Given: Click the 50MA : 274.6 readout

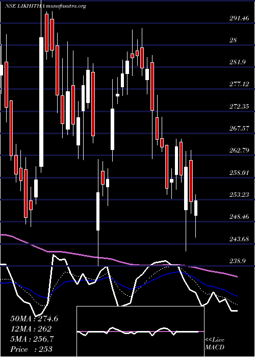Looking at the screenshot, I should coord(34,319).
